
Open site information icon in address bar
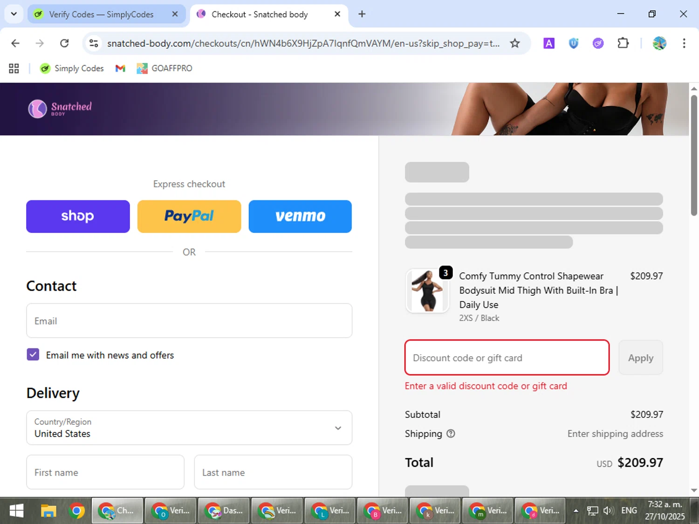[x=94, y=43]
